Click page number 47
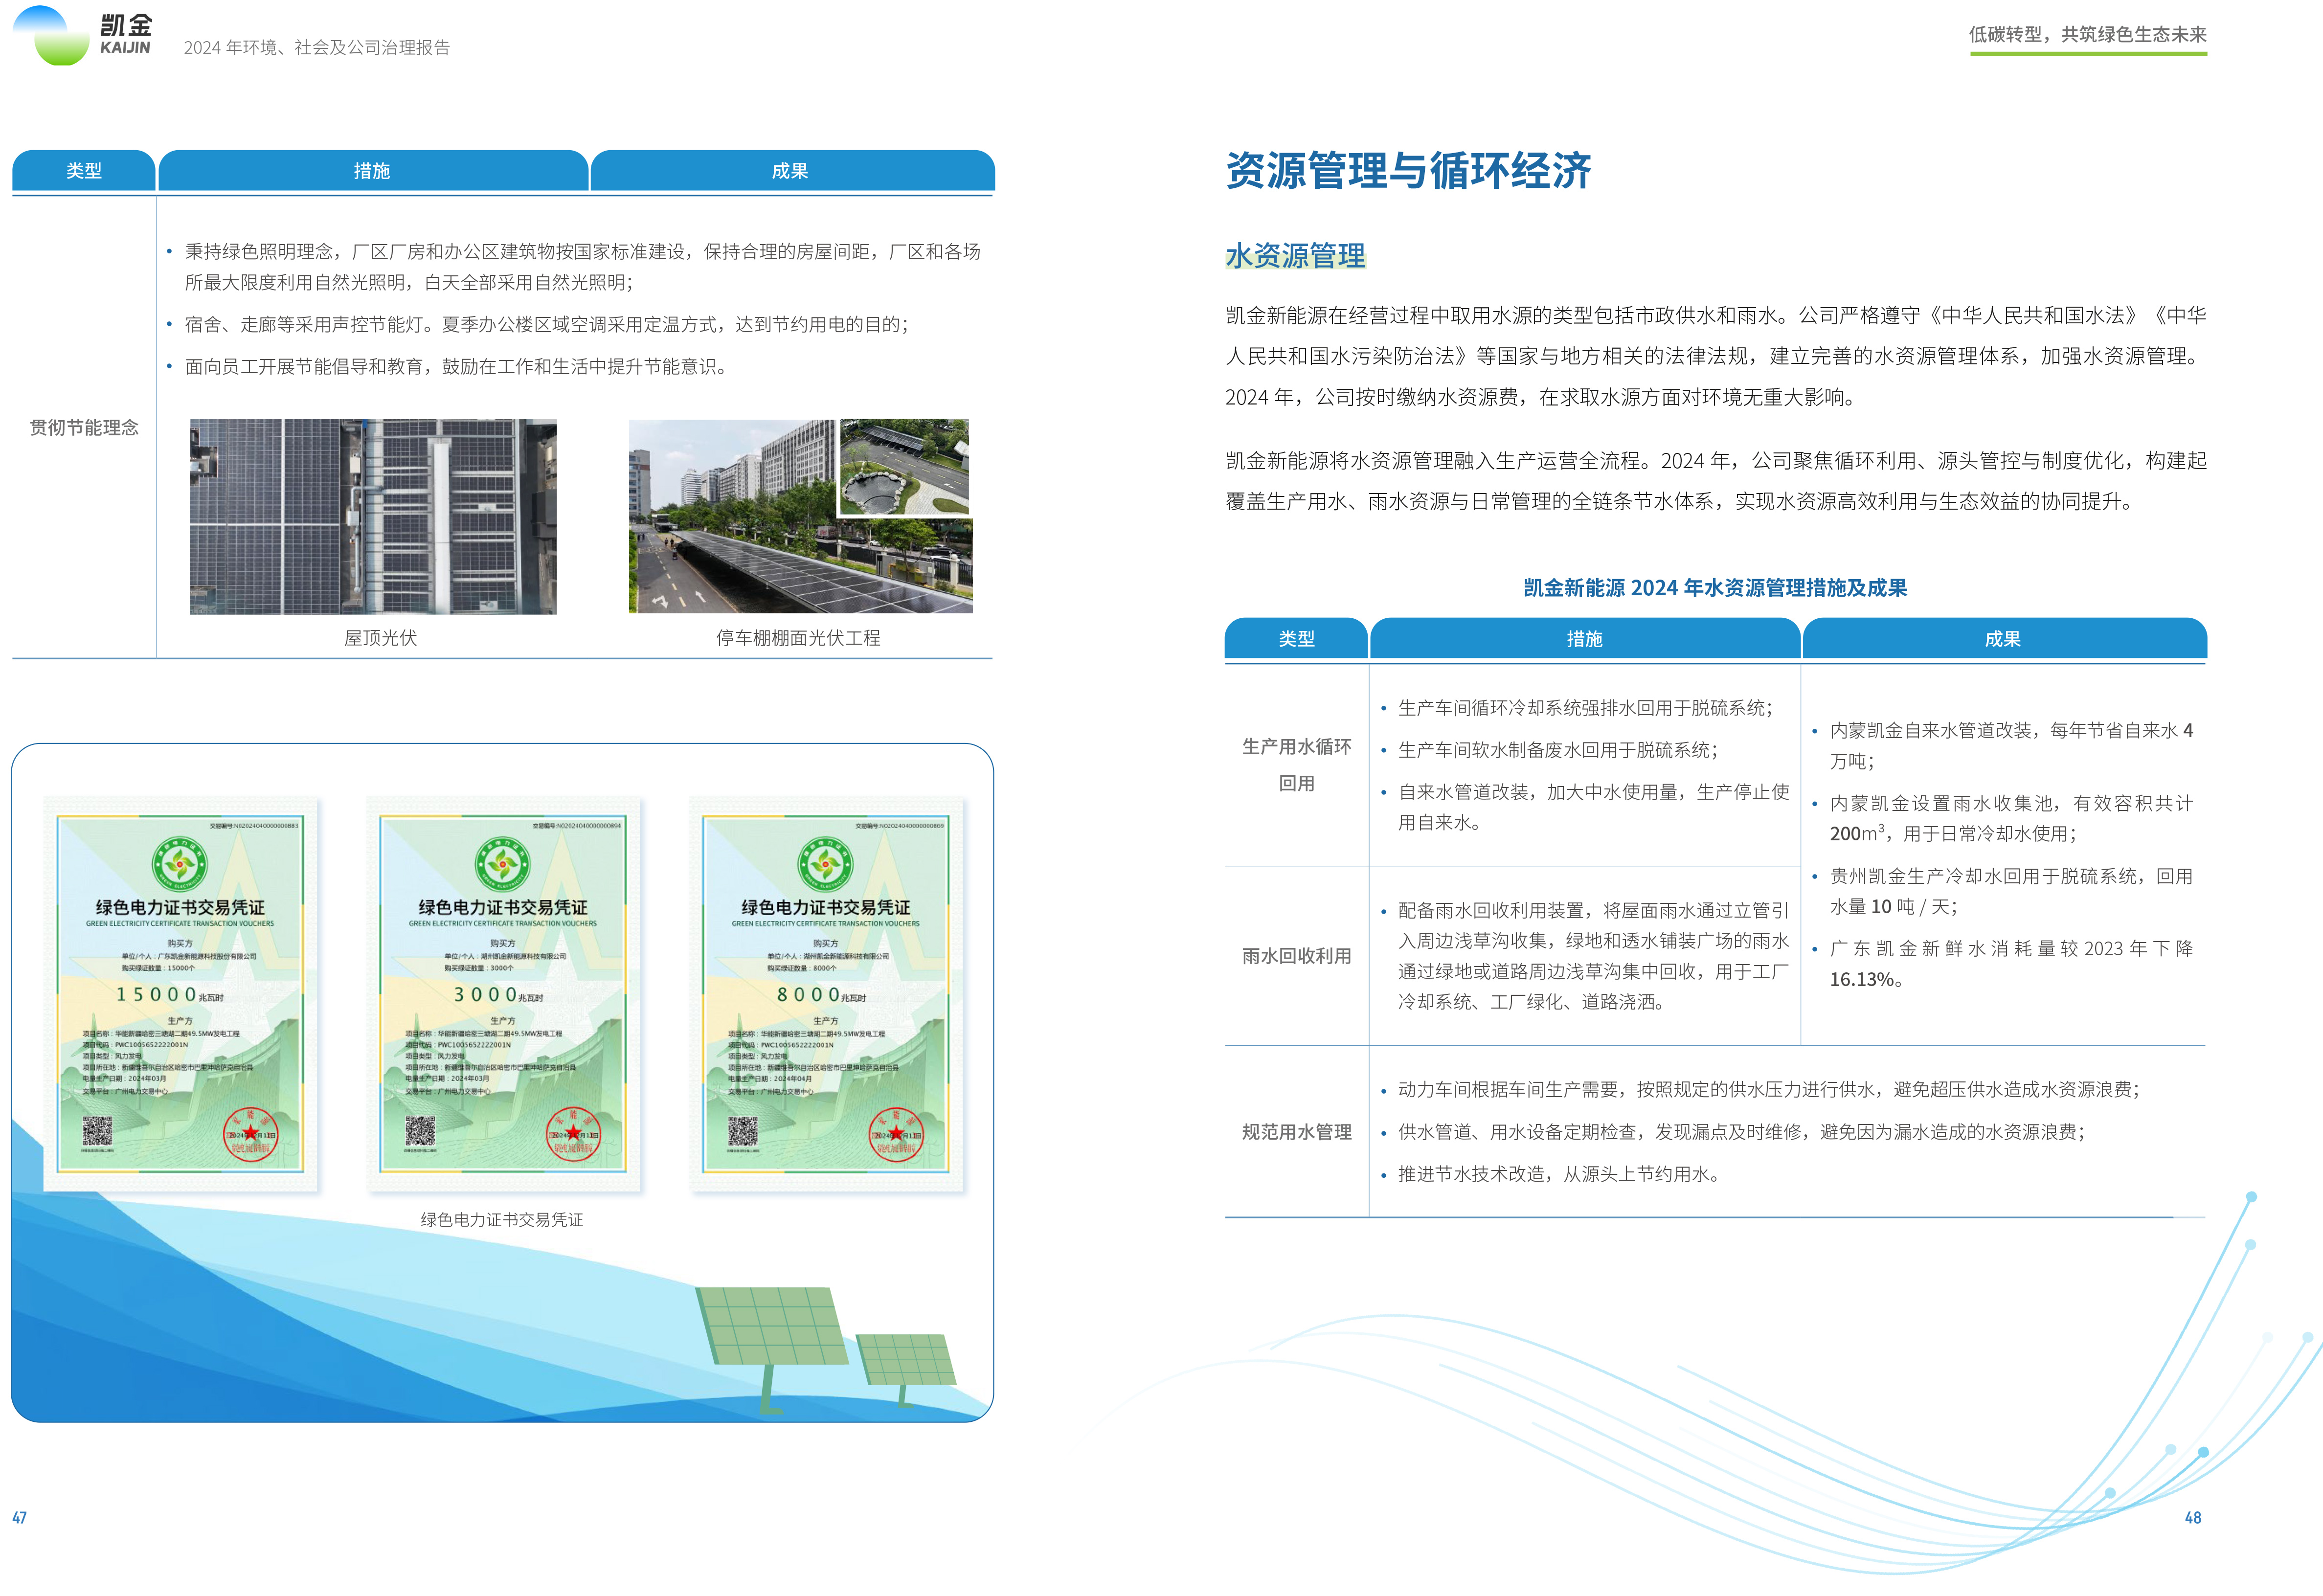2323x1596 pixels. tap(19, 1518)
